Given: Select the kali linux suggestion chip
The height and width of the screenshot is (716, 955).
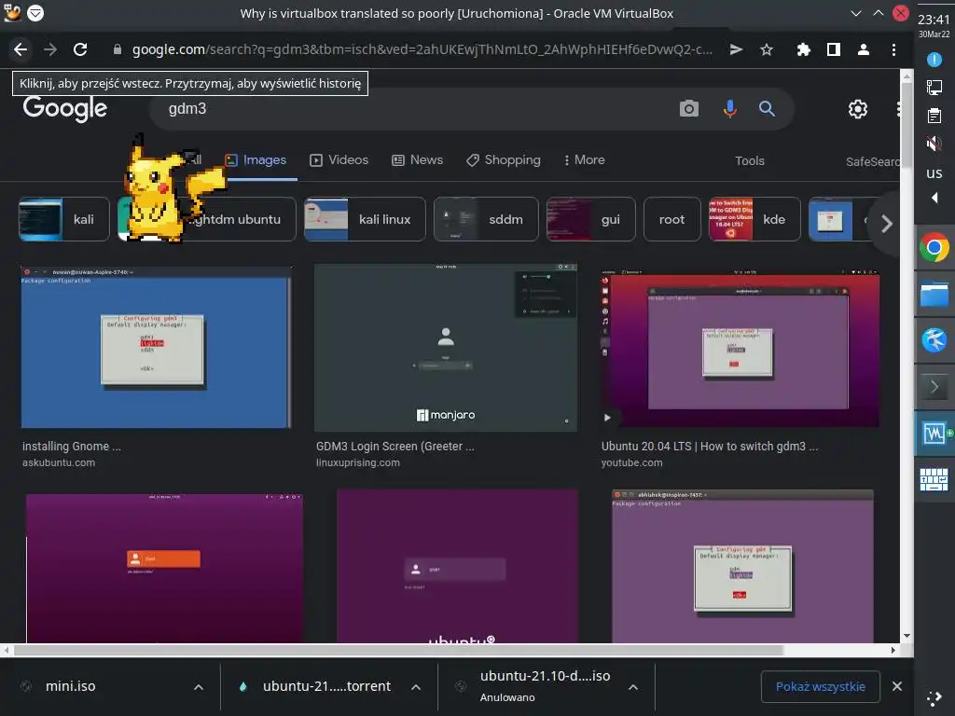Looking at the screenshot, I should click(365, 219).
